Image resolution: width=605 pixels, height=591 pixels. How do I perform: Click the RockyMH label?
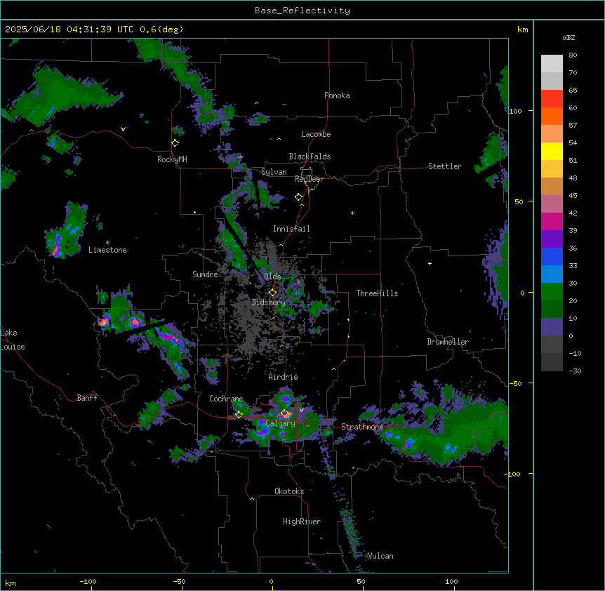tap(172, 159)
